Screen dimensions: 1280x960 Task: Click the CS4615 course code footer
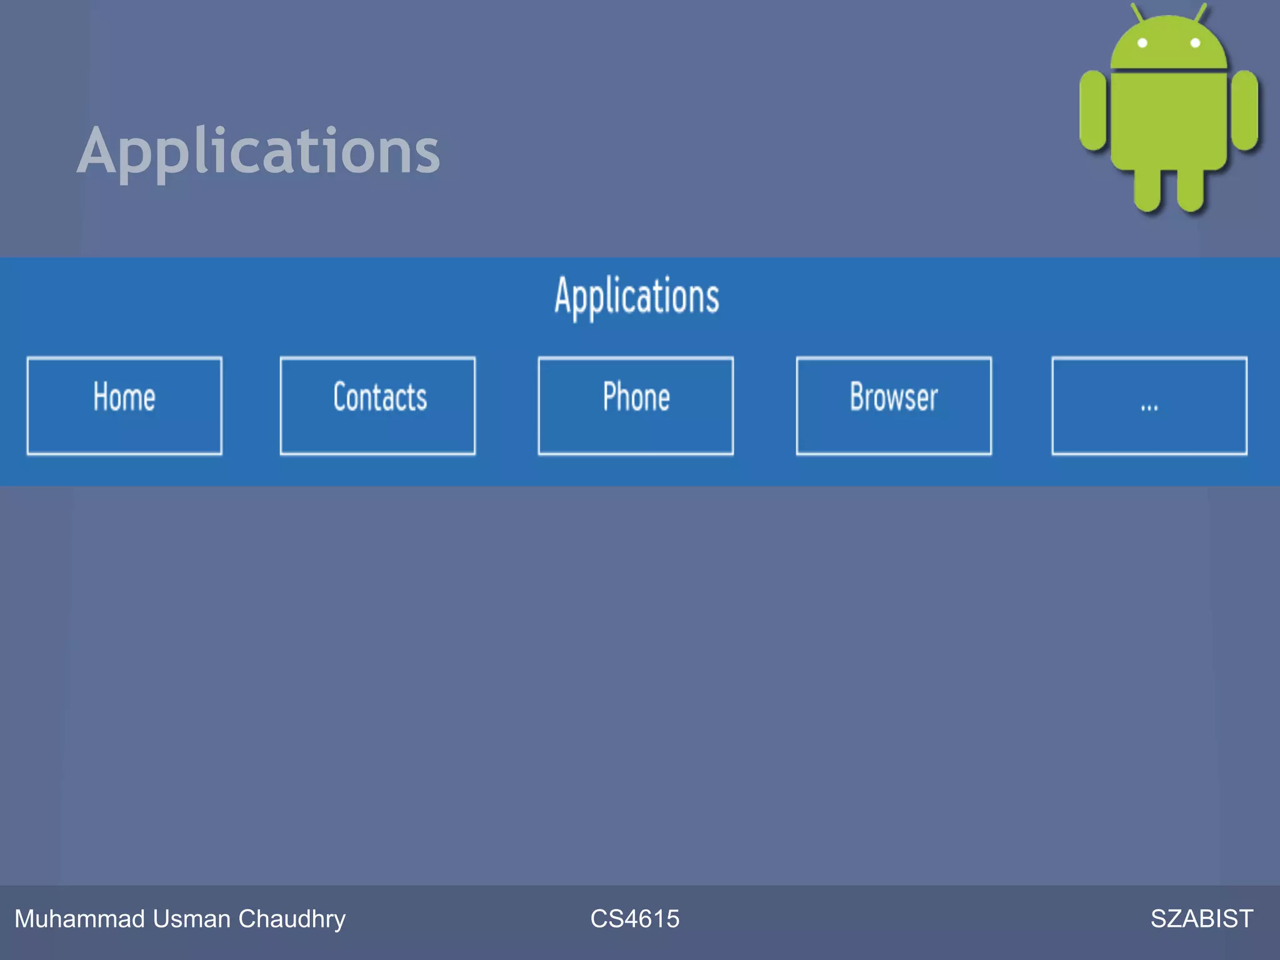[635, 919]
